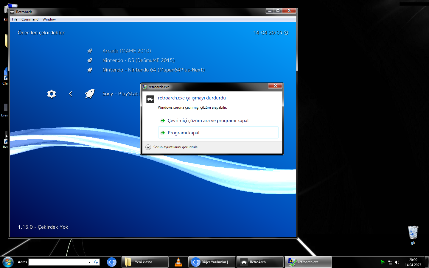Choose 'Programı kapat' in the crash dialog
Image resolution: width=429 pixels, height=268 pixels.
click(x=218, y=133)
